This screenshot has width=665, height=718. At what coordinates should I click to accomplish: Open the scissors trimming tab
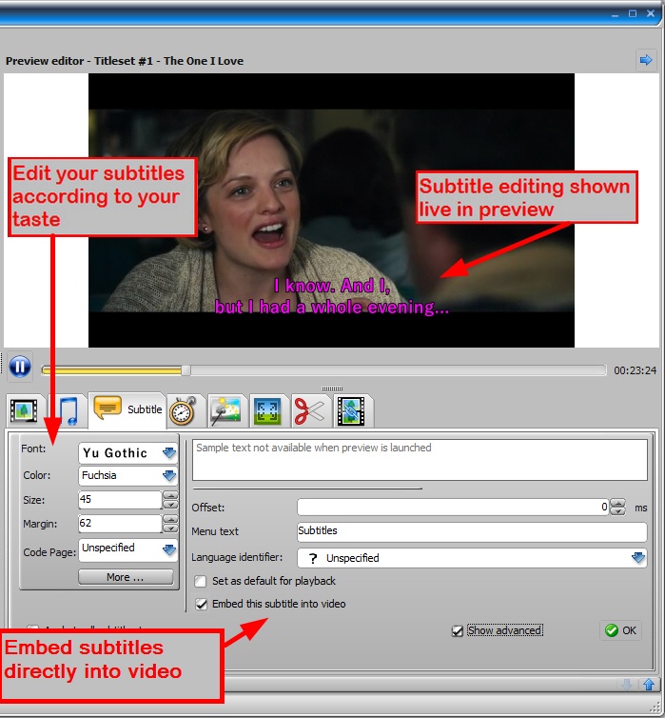pos(309,410)
